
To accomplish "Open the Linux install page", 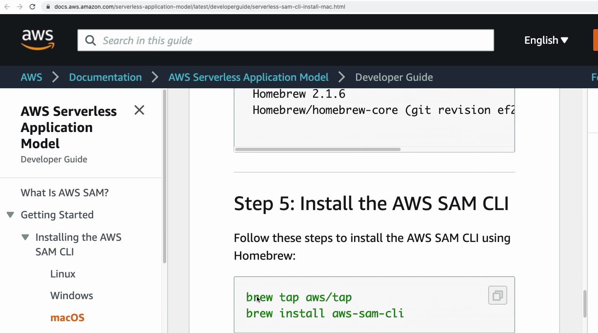I will click(63, 274).
